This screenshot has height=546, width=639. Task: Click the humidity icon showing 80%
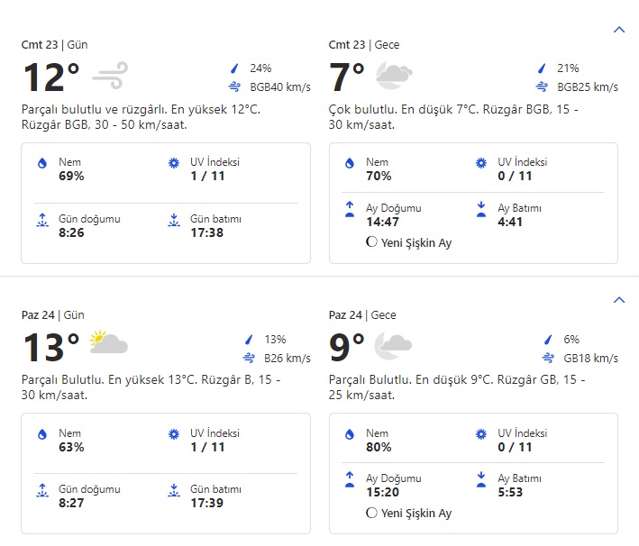(350, 434)
